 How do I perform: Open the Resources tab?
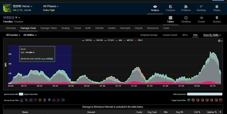(x=153, y=28)
